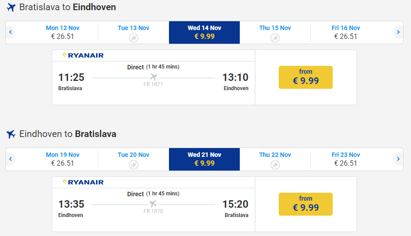
Task: Choose the Wed 21 Nov return date
Action: coord(204,159)
